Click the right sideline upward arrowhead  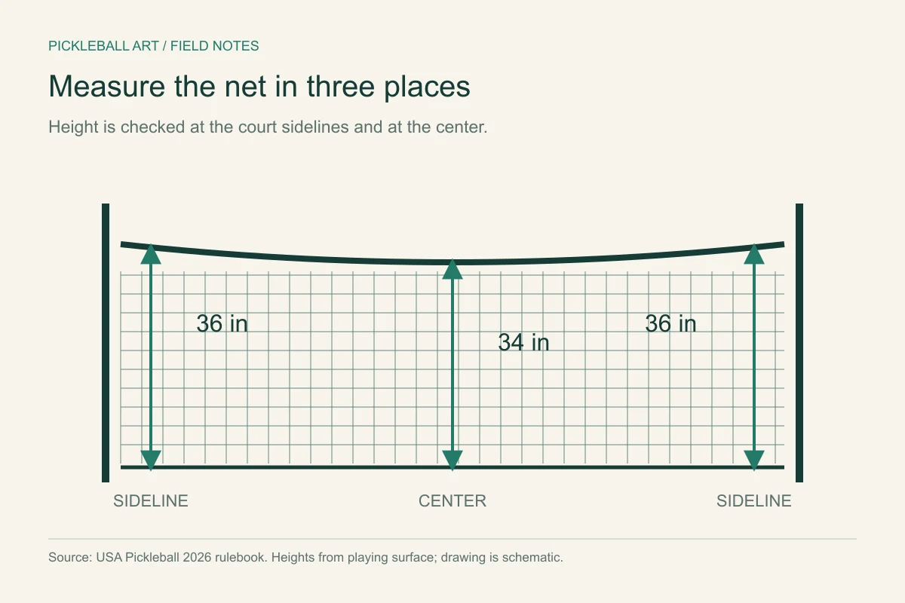[754, 253]
